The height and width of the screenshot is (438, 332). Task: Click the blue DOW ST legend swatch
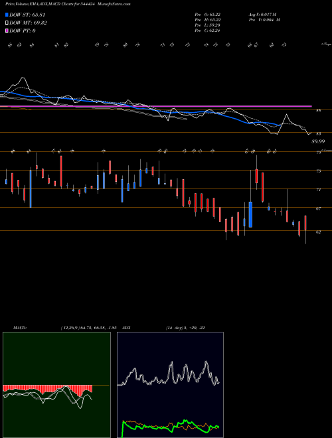coord(7,15)
